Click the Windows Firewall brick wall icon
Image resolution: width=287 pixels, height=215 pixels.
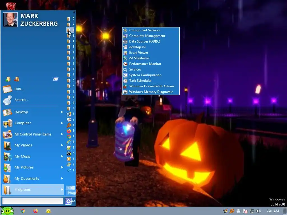[125, 86]
